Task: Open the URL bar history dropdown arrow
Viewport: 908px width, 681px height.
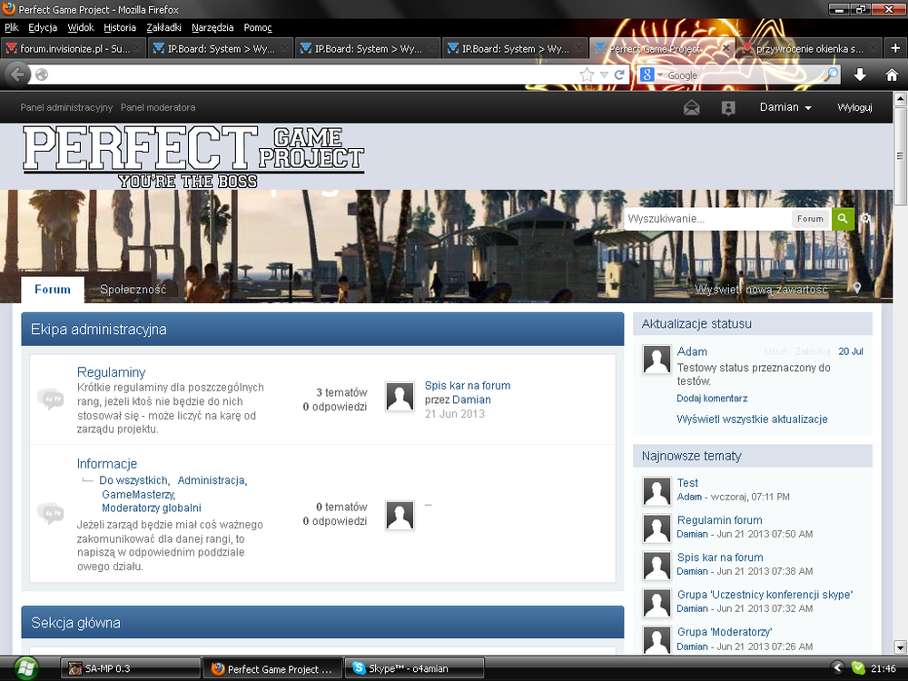Action: click(x=604, y=75)
